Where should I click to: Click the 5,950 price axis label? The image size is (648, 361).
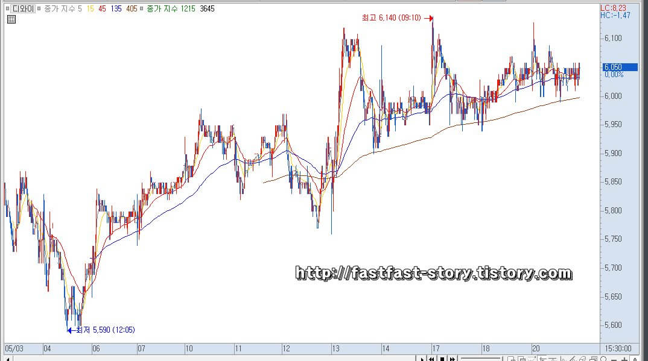click(613, 125)
